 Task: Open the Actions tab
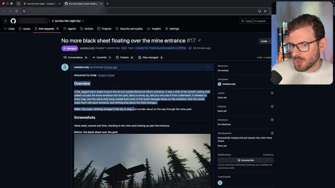pyautogui.click(x=87, y=29)
